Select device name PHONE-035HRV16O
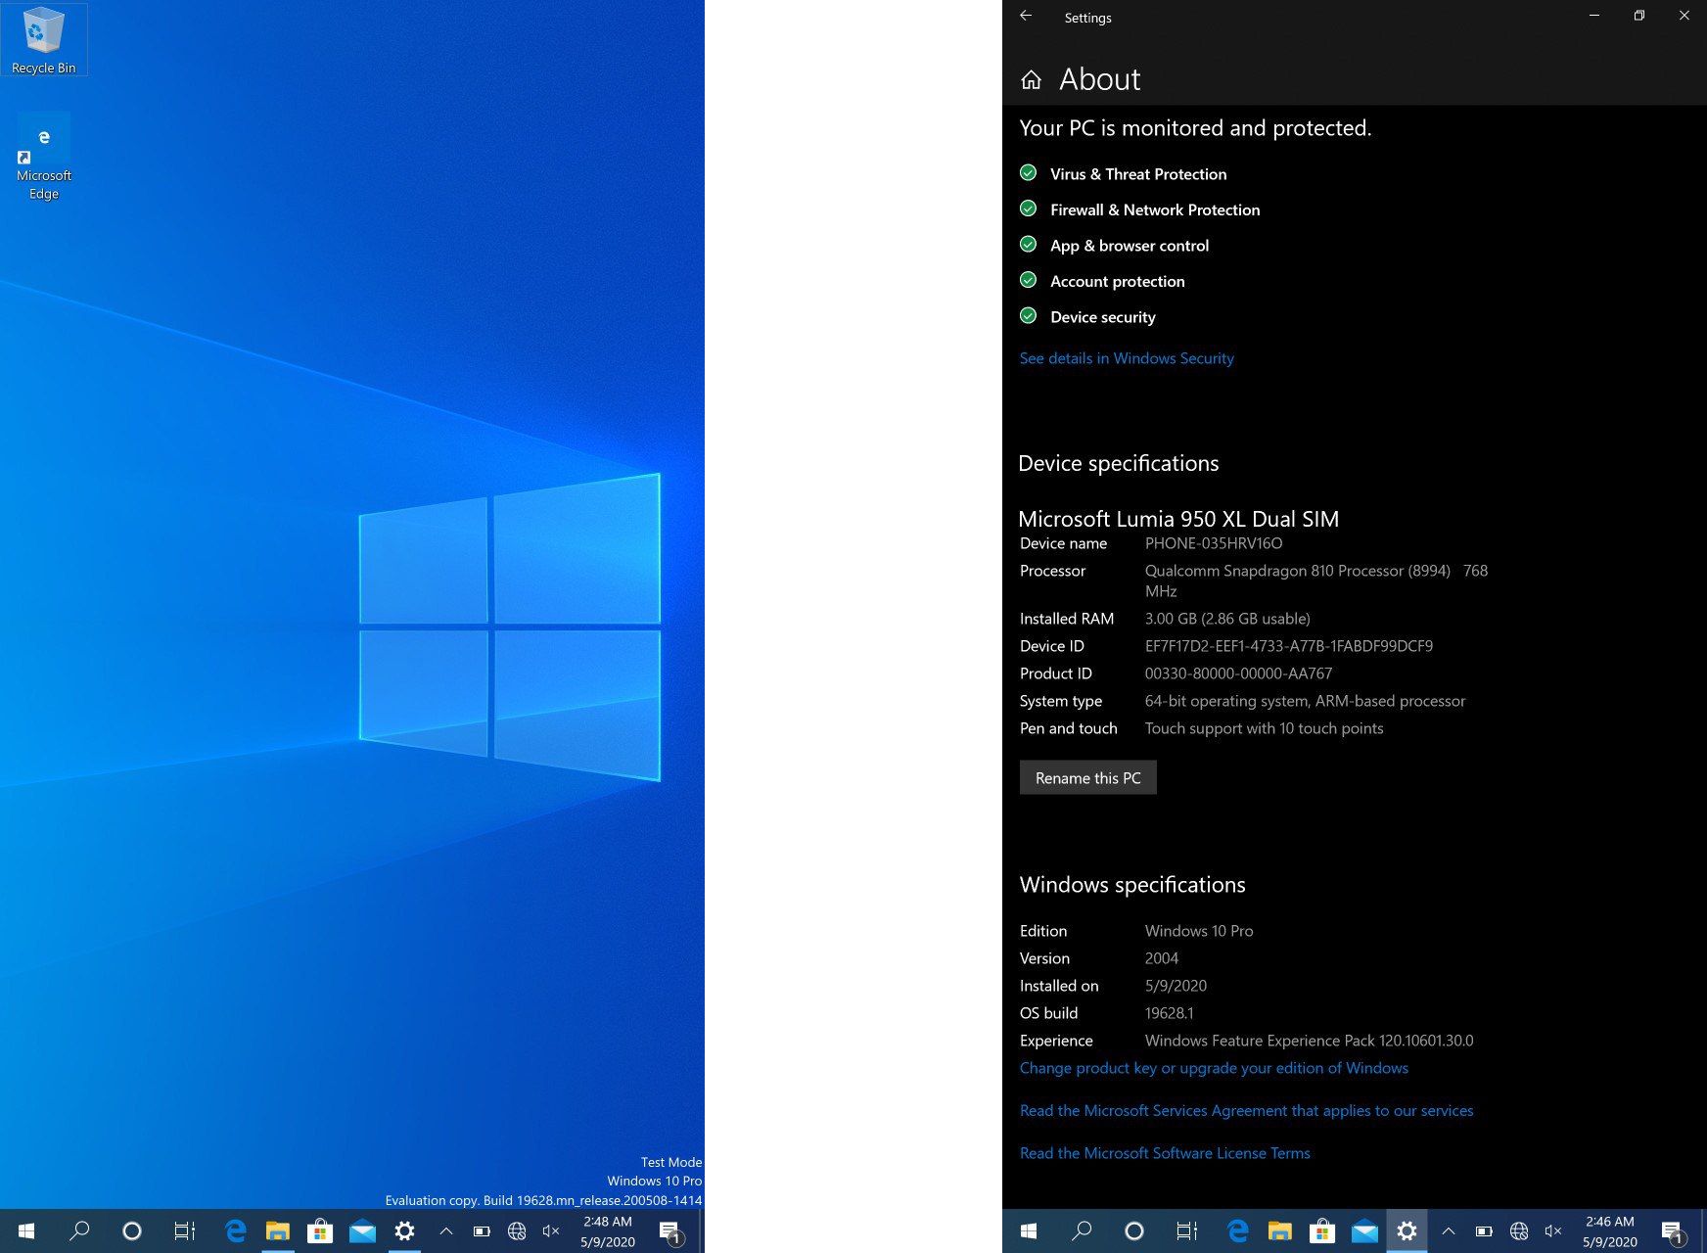Image resolution: width=1707 pixels, height=1253 pixels. coord(1214,543)
